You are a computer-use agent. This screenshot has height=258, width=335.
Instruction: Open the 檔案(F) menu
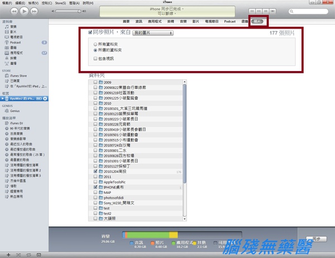click(x=7, y=3)
